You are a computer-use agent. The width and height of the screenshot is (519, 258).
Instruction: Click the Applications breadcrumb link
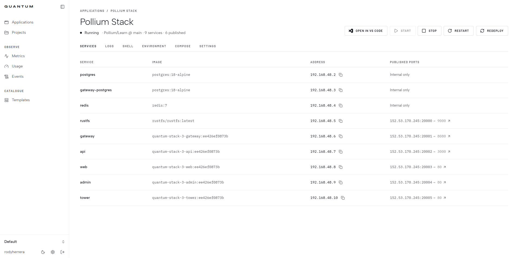pos(92,11)
